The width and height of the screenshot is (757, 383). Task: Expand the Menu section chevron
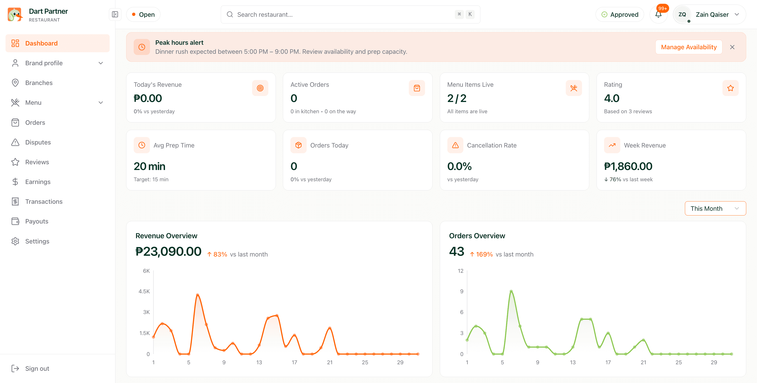[101, 102]
